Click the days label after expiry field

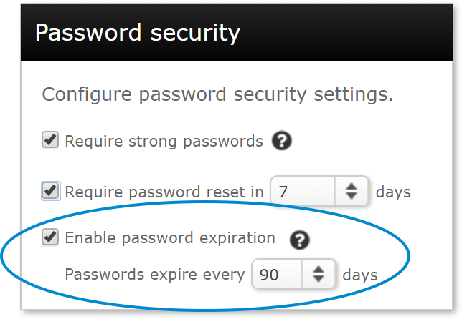(360, 275)
